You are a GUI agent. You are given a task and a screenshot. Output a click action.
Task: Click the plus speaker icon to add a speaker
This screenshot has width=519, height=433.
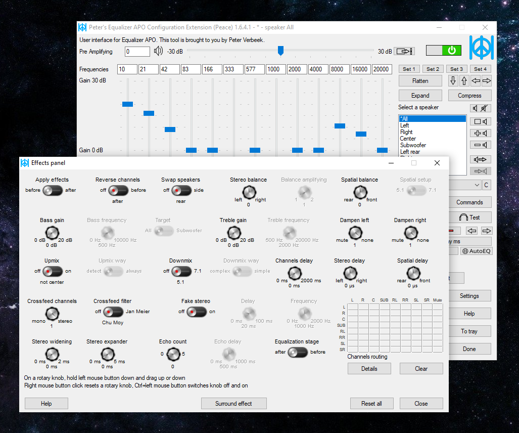(x=480, y=133)
